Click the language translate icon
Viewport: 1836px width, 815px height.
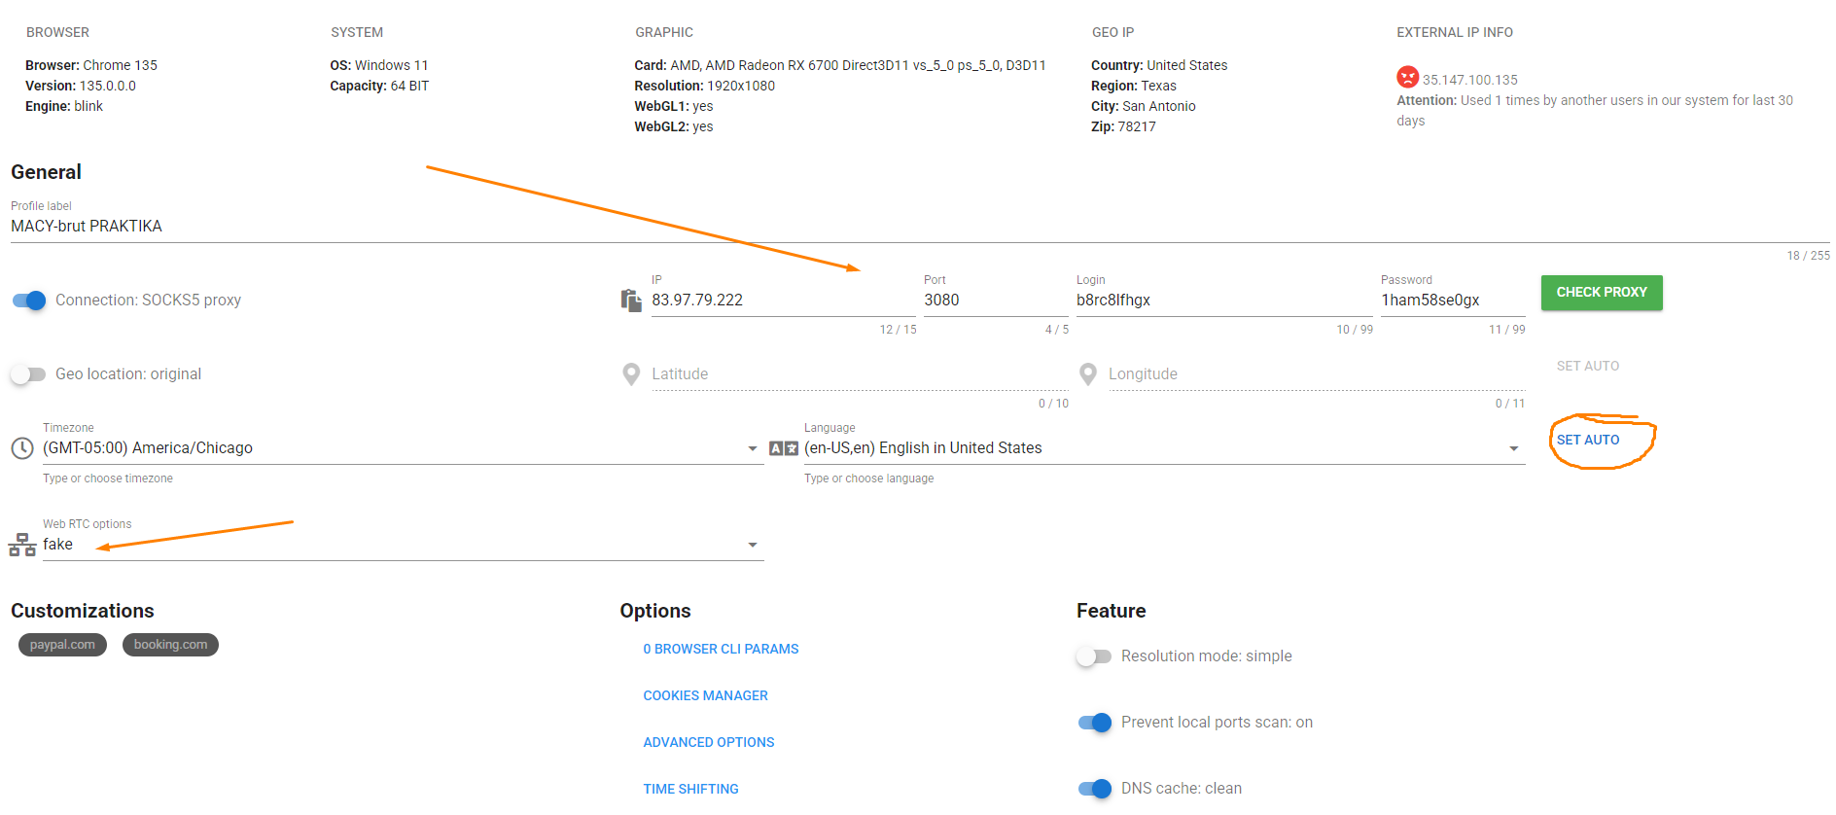pyautogui.click(x=783, y=448)
